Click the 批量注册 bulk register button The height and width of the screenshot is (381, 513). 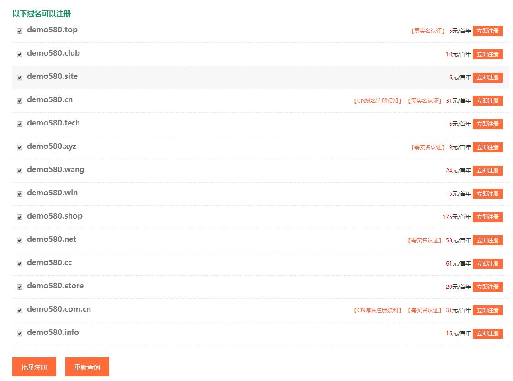tap(34, 367)
